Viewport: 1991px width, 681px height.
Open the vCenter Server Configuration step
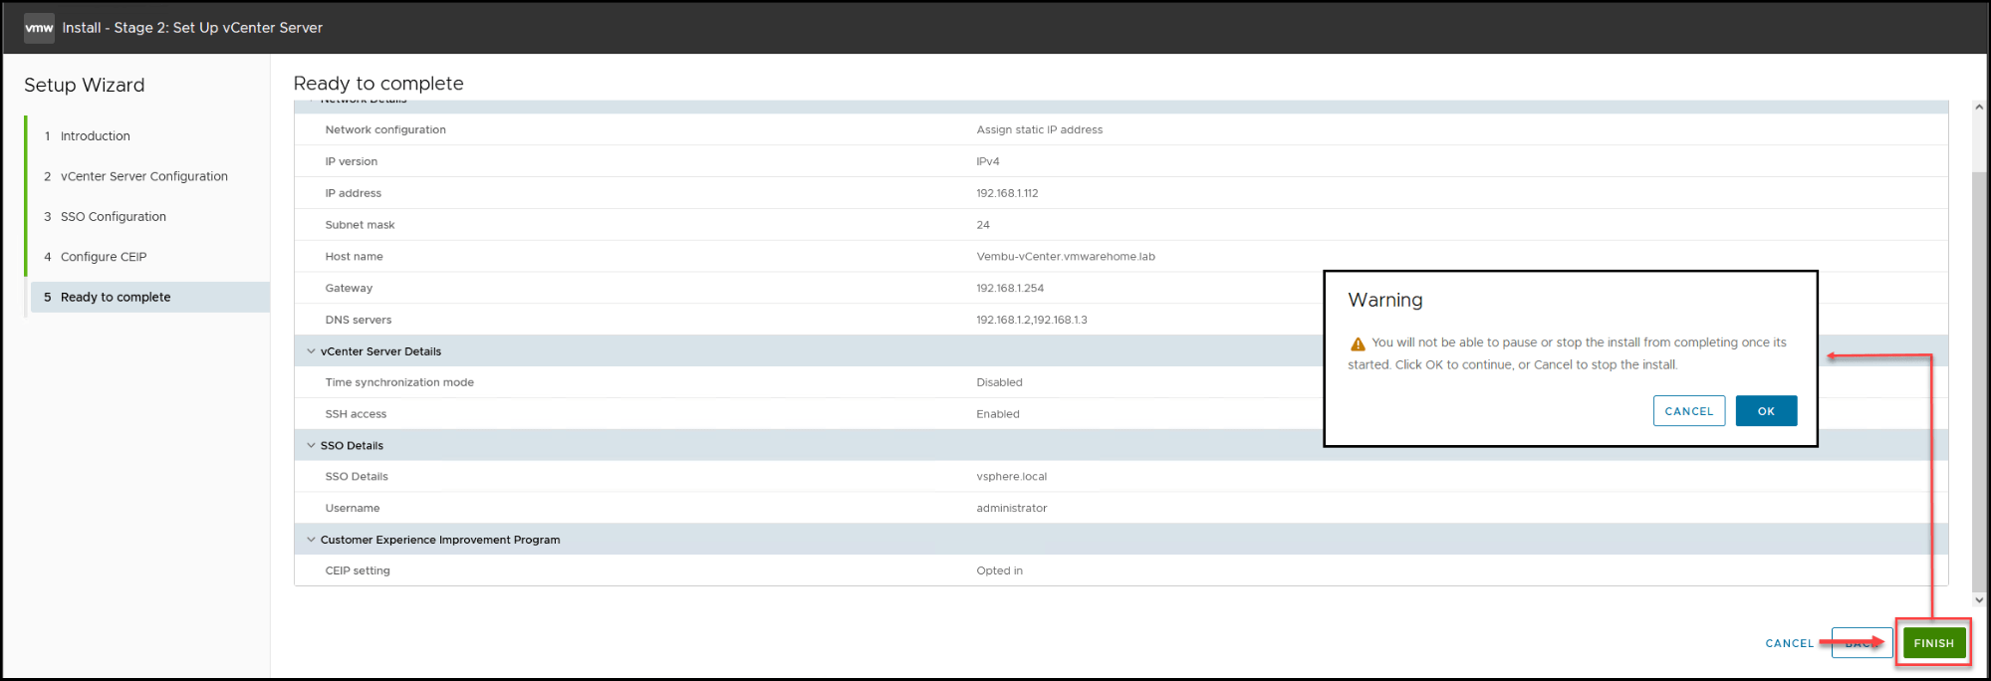(x=143, y=176)
